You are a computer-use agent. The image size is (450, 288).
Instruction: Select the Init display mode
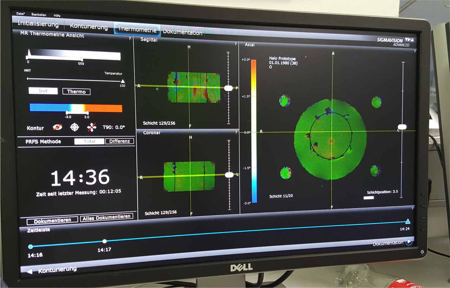coord(43,91)
